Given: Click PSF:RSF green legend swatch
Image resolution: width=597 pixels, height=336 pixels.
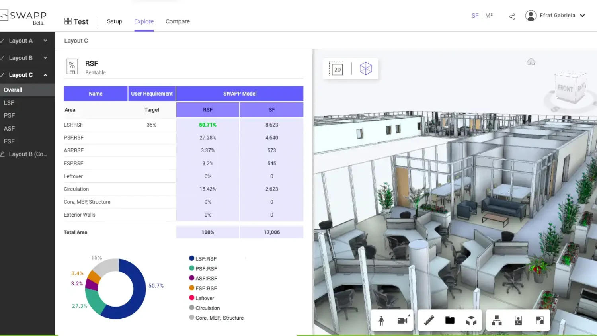Looking at the screenshot, I should point(191,268).
